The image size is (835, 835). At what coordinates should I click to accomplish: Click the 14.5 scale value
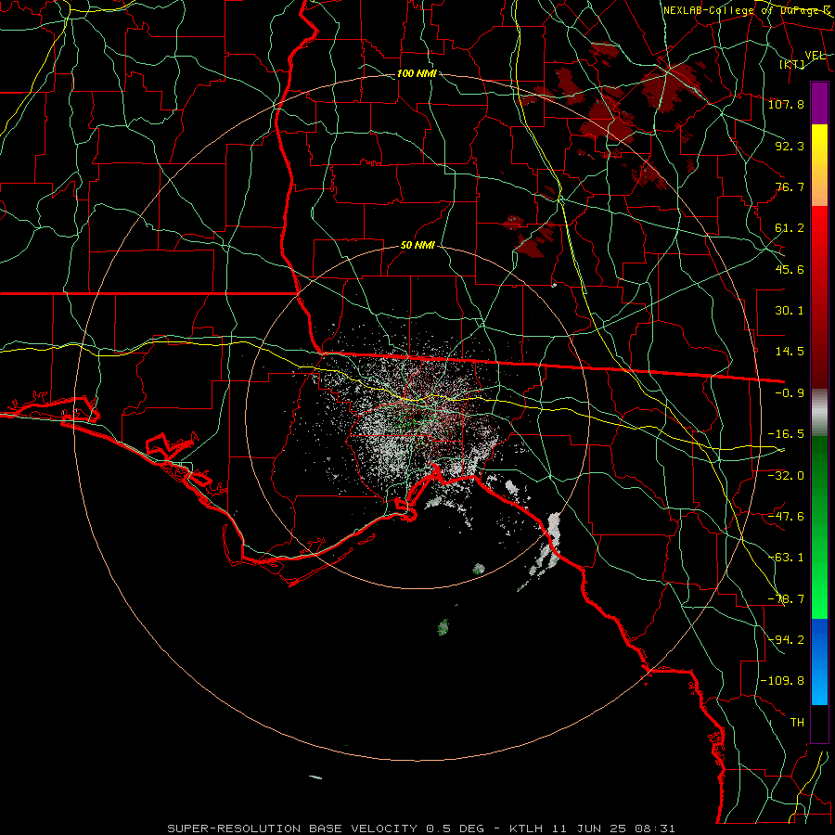[x=790, y=352]
